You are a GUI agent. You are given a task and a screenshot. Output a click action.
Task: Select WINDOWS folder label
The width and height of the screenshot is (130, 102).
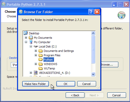pos(50,64)
